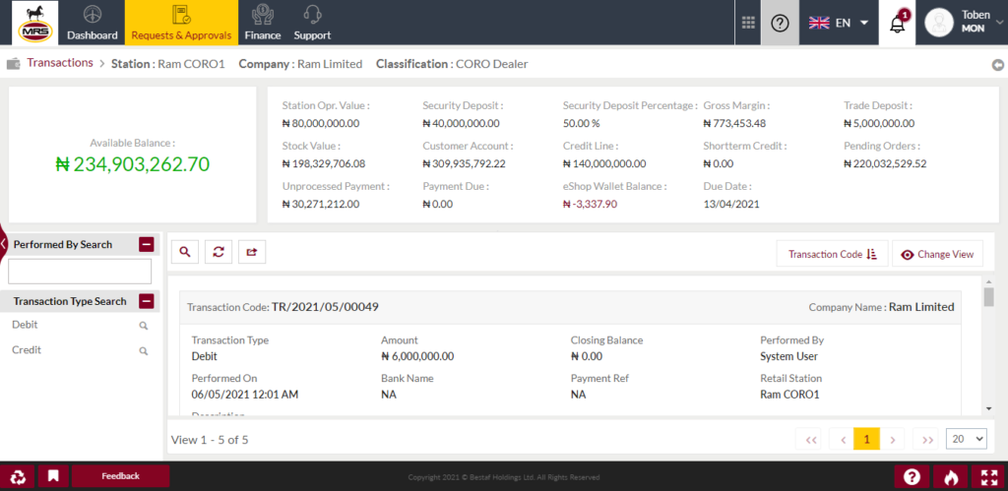Go to next page of results

892,440
